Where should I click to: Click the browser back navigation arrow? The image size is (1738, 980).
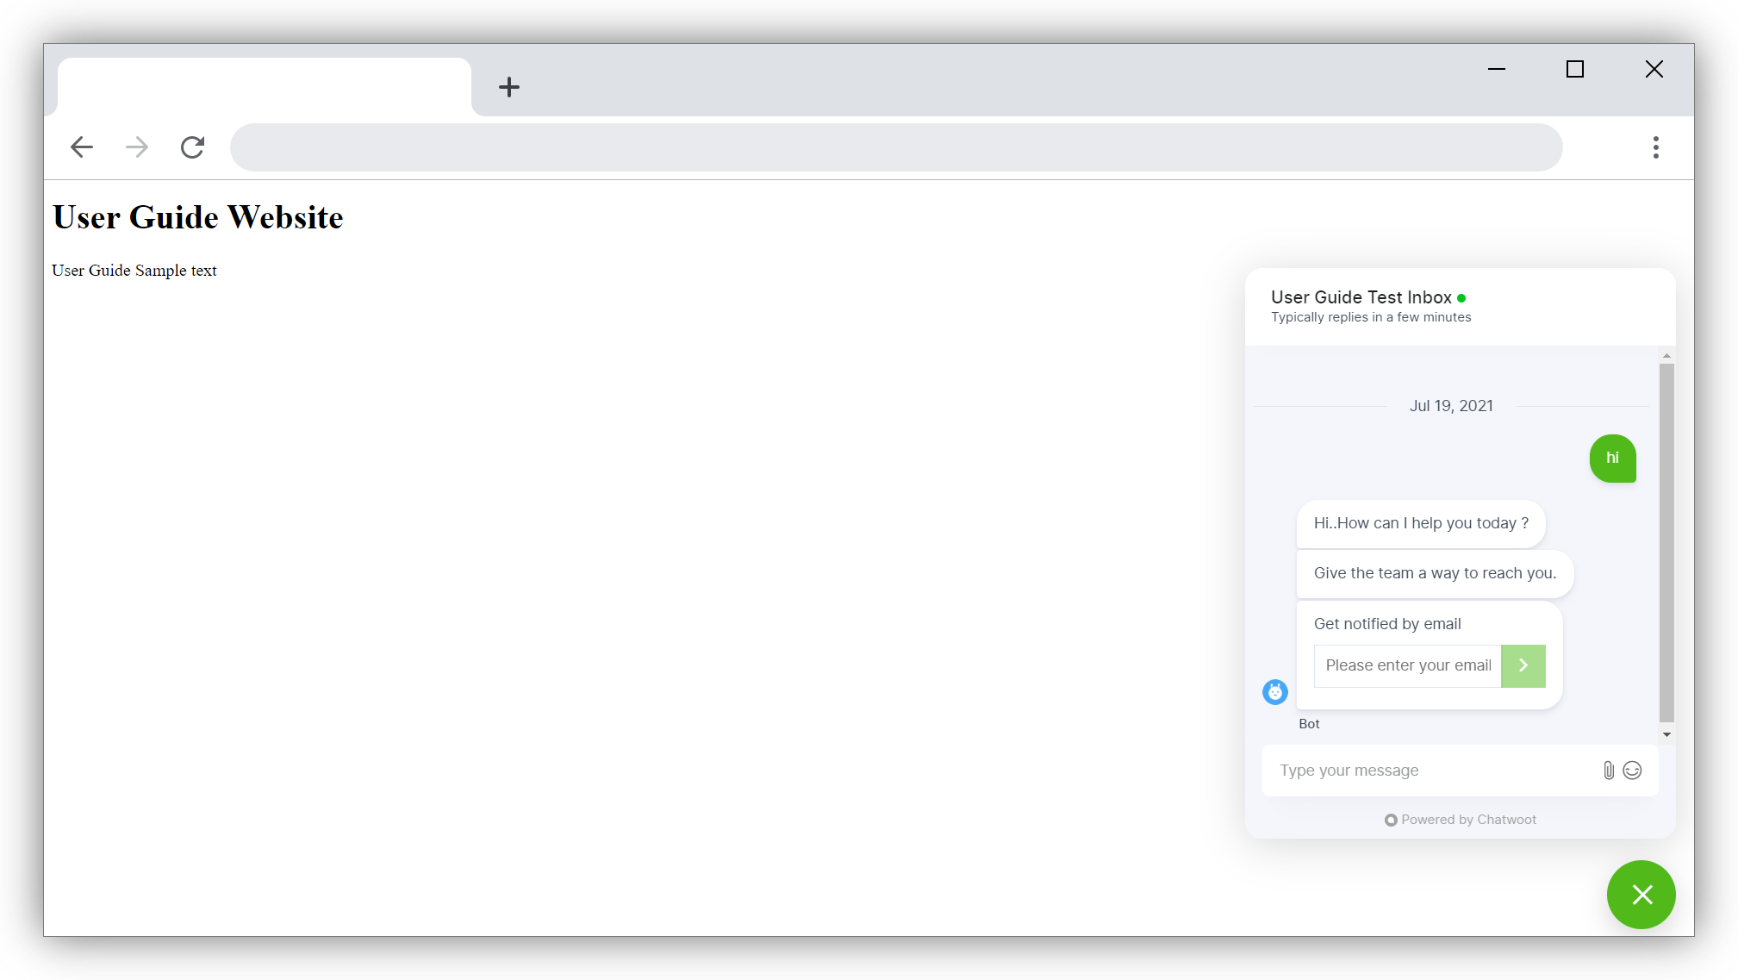81,147
